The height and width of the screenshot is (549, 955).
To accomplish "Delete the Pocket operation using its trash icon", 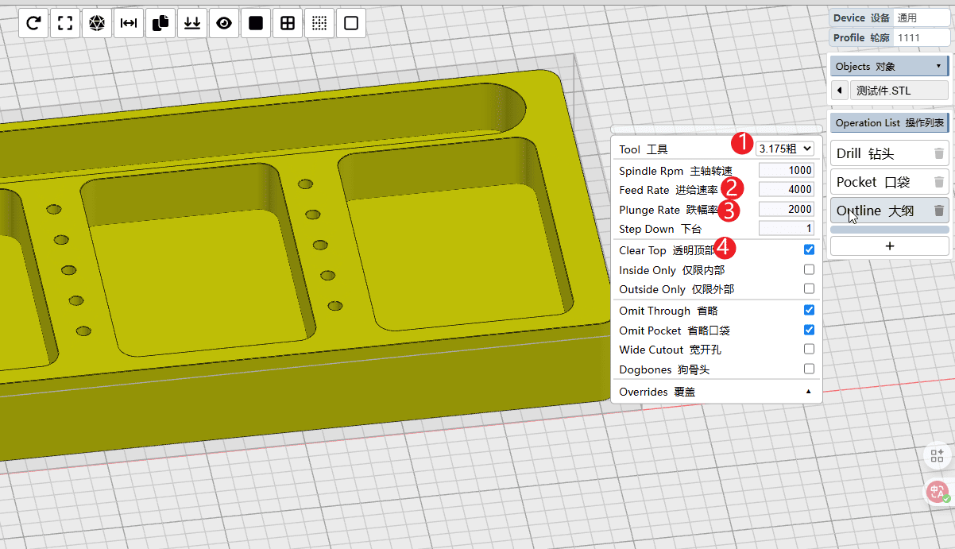I will tap(938, 182).
